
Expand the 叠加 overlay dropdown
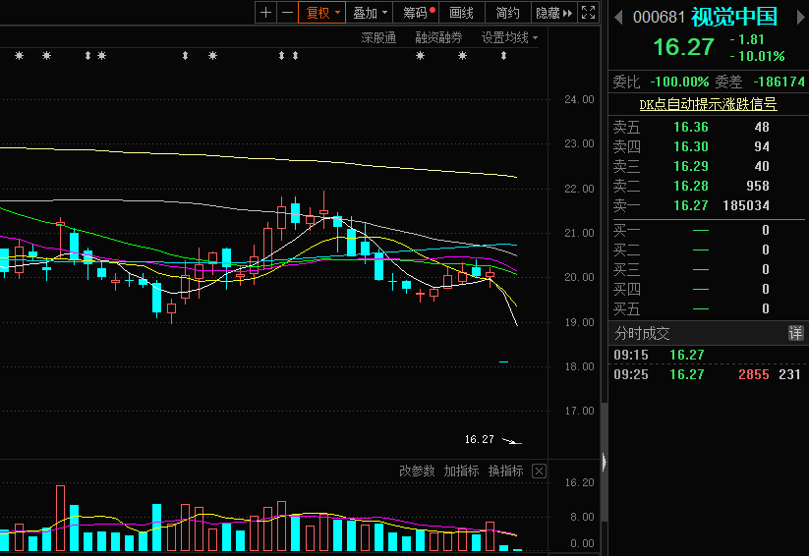pos(370,13)
